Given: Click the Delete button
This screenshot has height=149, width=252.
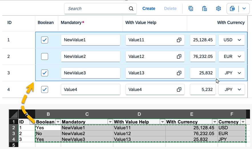Looking at the screenshot, I should (170, 9).
